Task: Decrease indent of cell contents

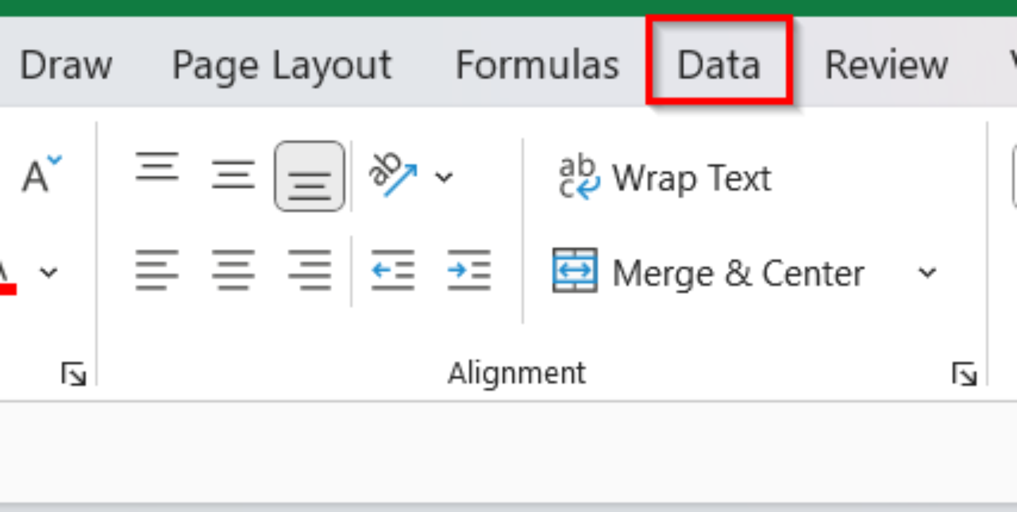Action: (393, 270)
